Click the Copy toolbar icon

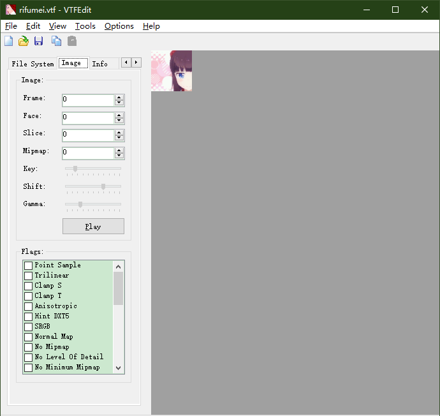point(57,41)
